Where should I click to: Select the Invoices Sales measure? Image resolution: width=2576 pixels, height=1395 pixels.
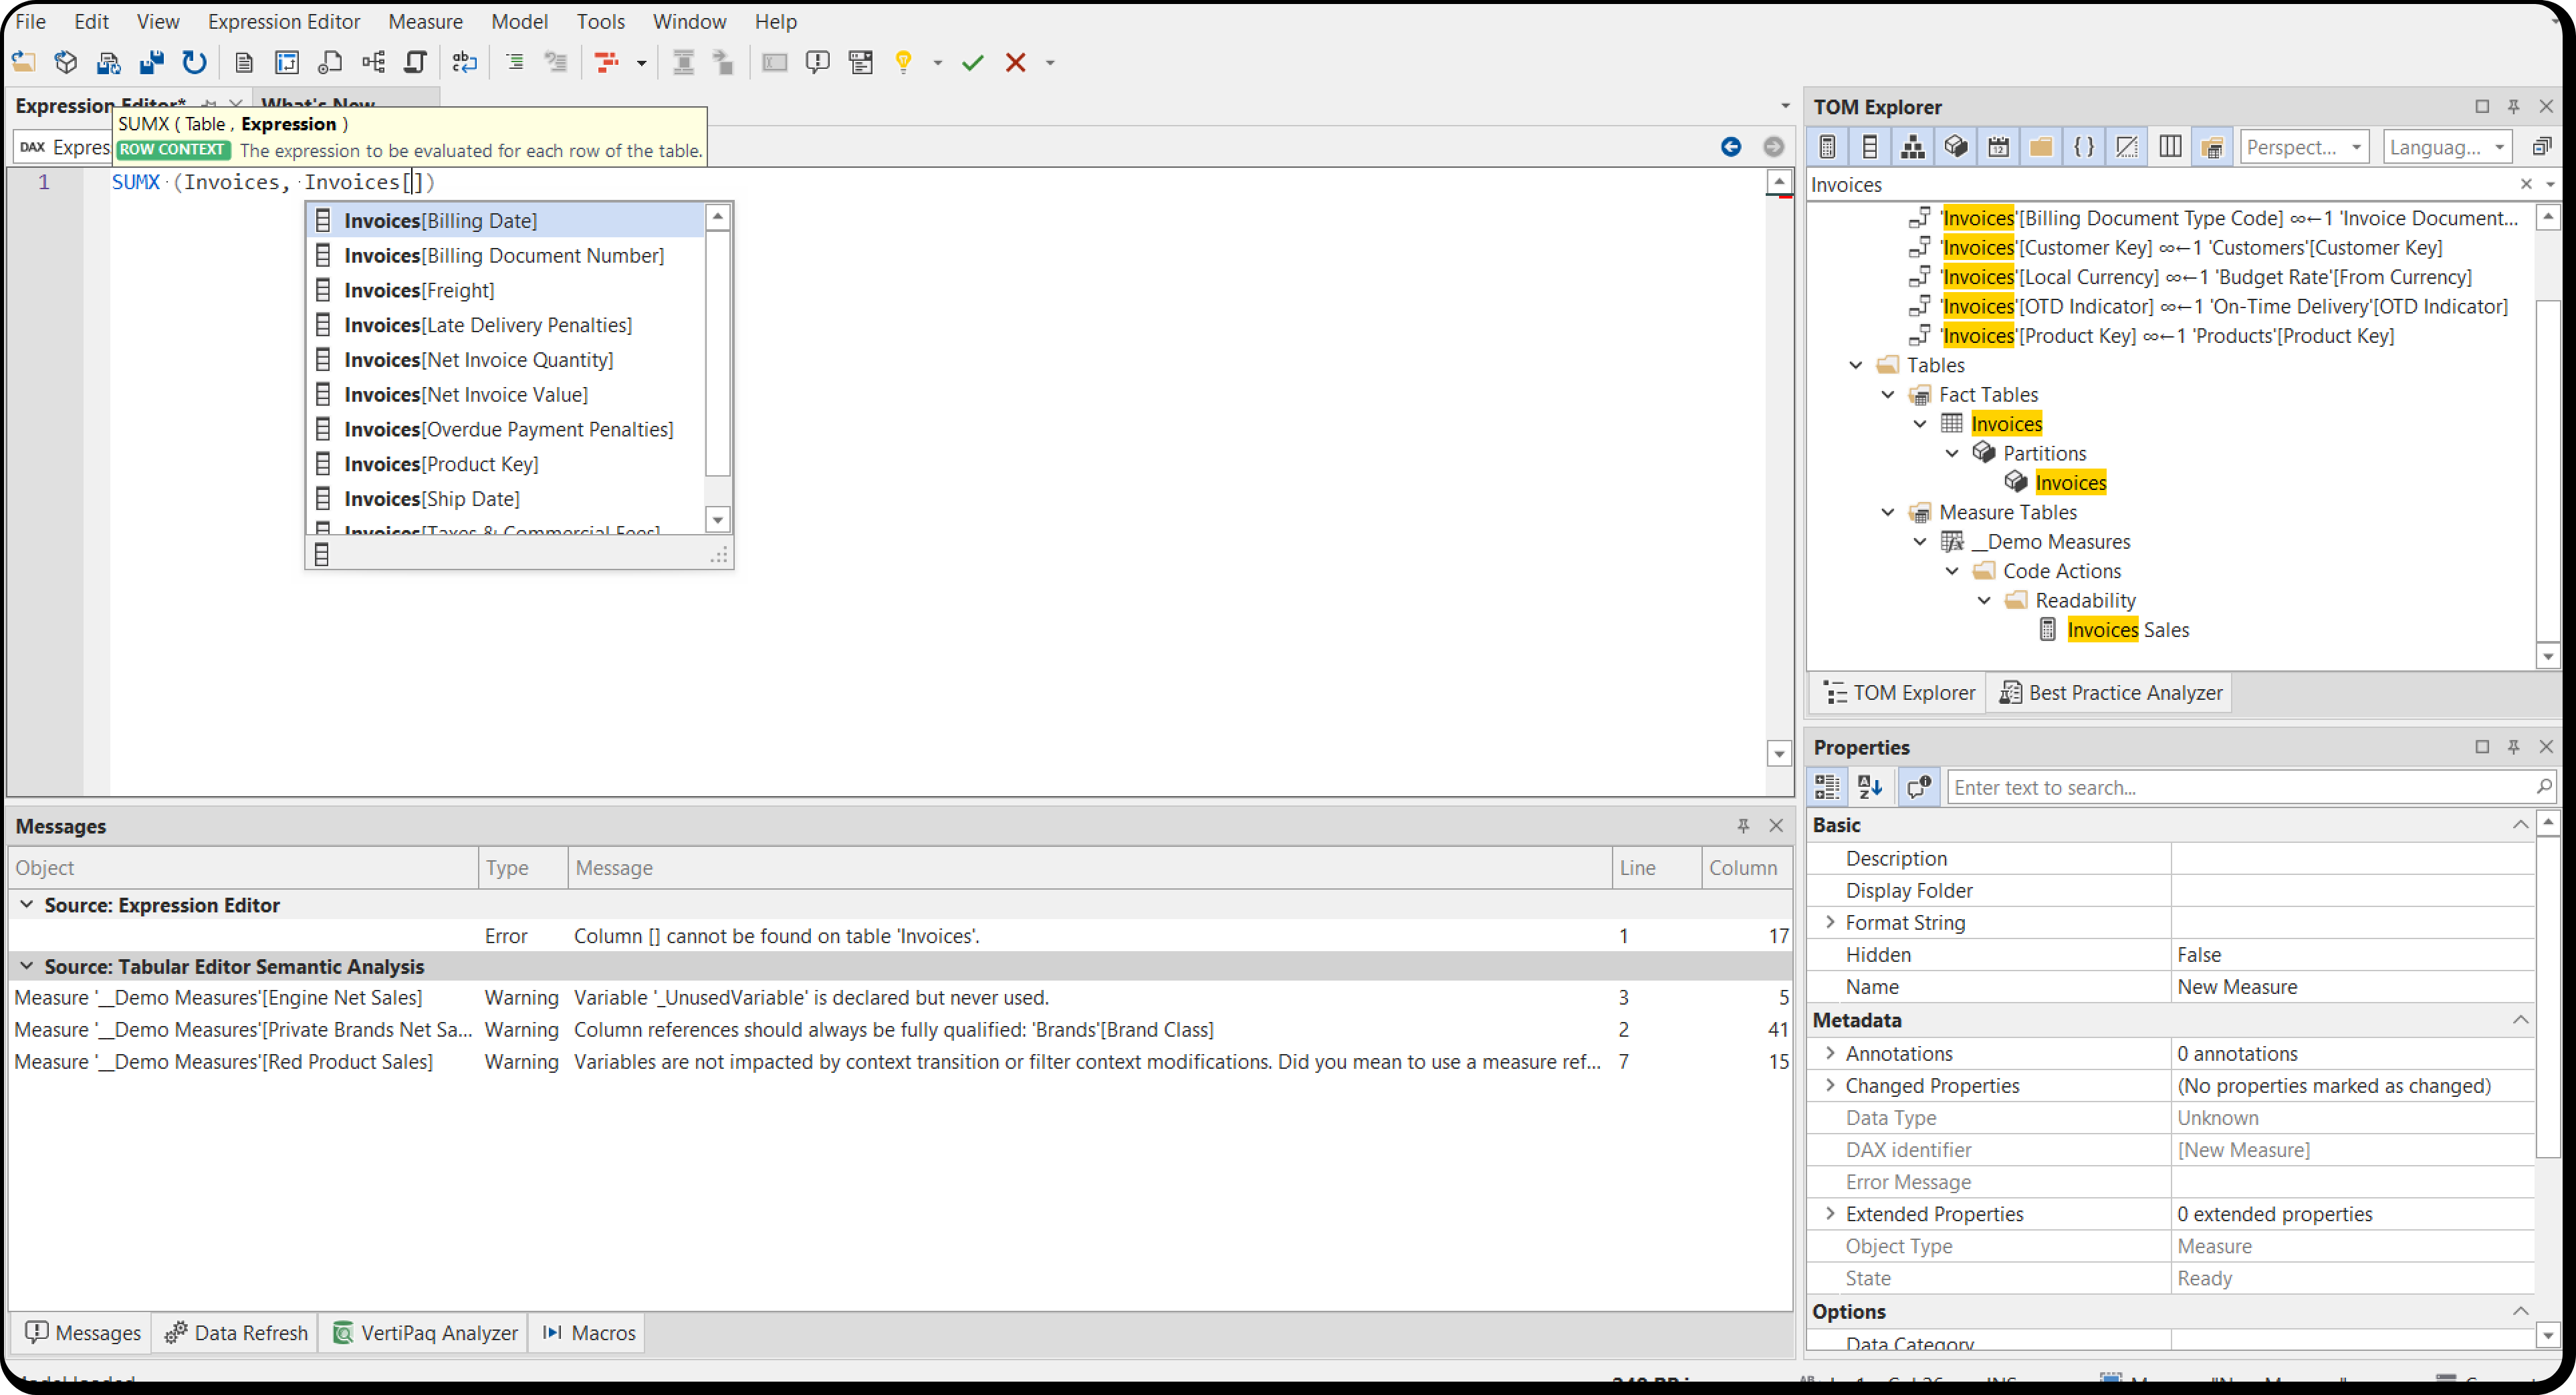point(2127,630)
